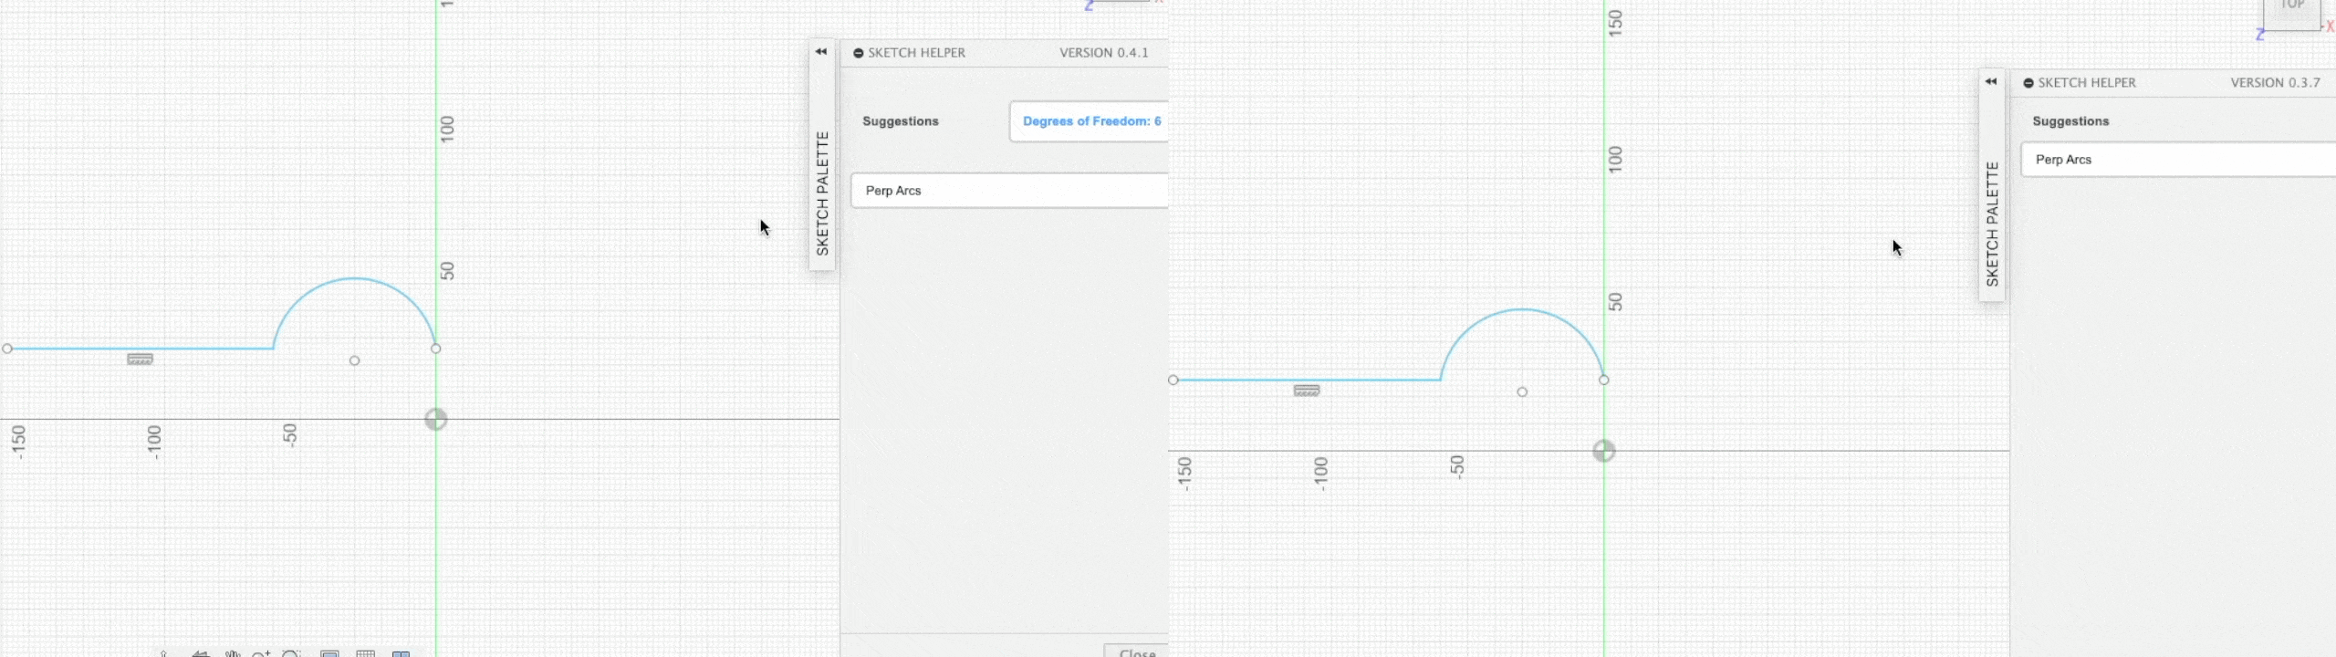Click the SKETCH HELPER title in the 0.4.1 panel
Viewport: 2336px width, 657px height.
(916, 53)
